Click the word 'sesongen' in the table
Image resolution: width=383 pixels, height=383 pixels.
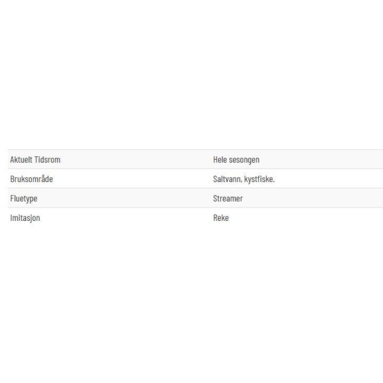coord(244,160)
